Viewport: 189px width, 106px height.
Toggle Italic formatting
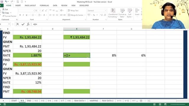23,15
